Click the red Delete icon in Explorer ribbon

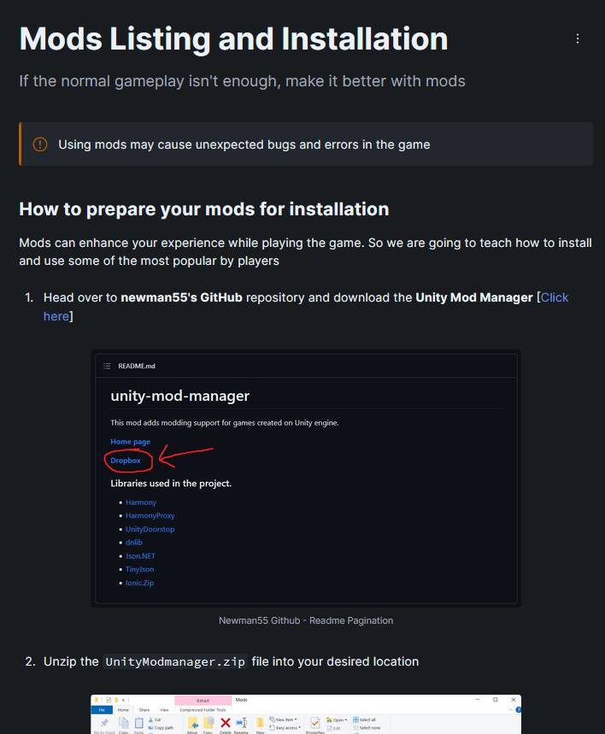coord(226,723)
